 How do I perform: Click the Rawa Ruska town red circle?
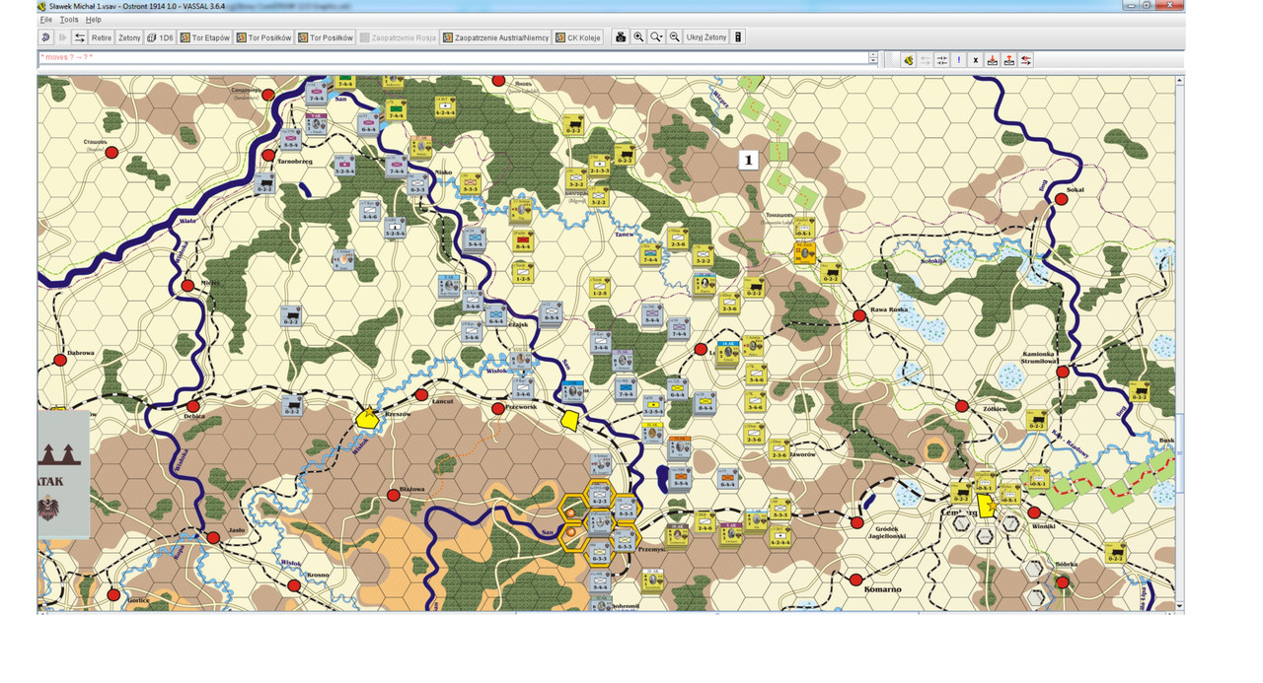(859, 315)
